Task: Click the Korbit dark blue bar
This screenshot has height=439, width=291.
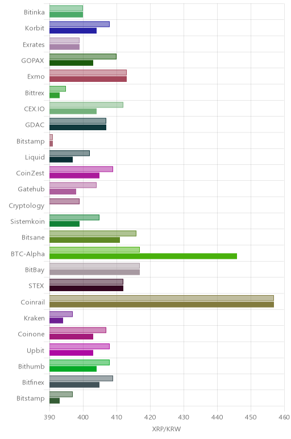Action: pos(73,31)
